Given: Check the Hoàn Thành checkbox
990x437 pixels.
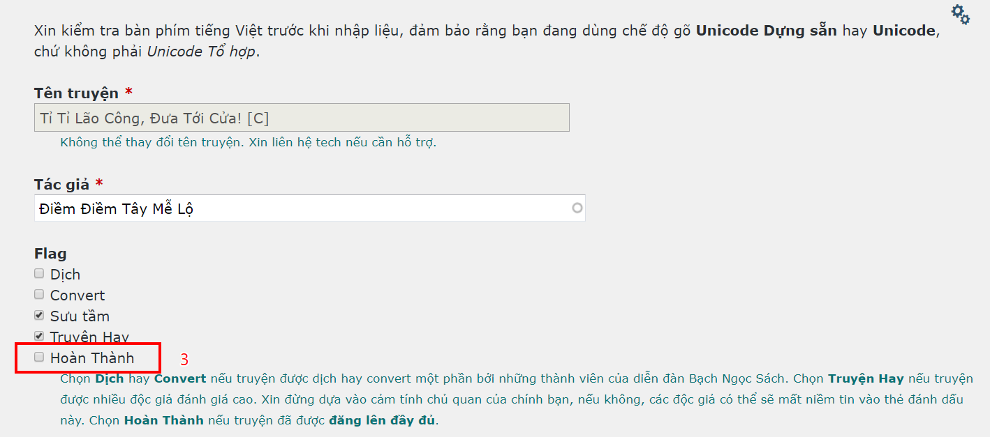Looking at the screenshot, I should click(x=39, y=357).
